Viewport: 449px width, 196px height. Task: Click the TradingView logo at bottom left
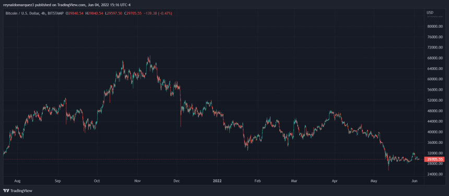(x=17, y=191)
